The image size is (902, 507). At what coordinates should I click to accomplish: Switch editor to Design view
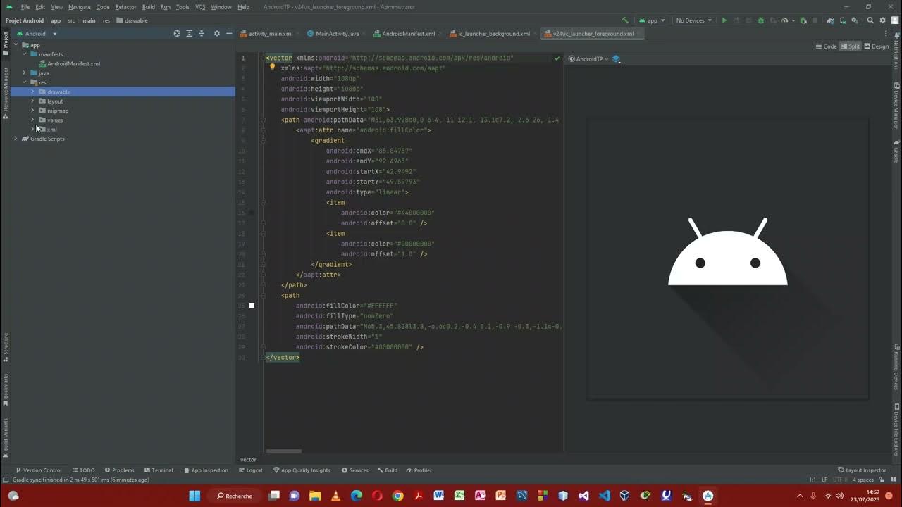[x=877, y=46]
